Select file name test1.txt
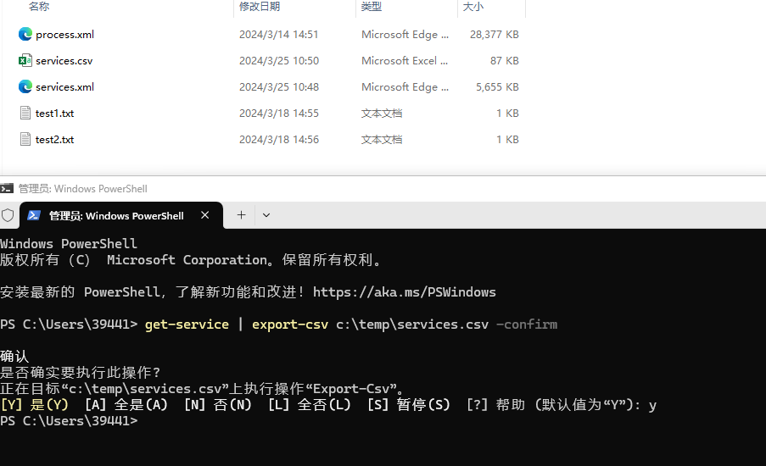The width and height of the screenshot is (766, 466). coord(54,114)
